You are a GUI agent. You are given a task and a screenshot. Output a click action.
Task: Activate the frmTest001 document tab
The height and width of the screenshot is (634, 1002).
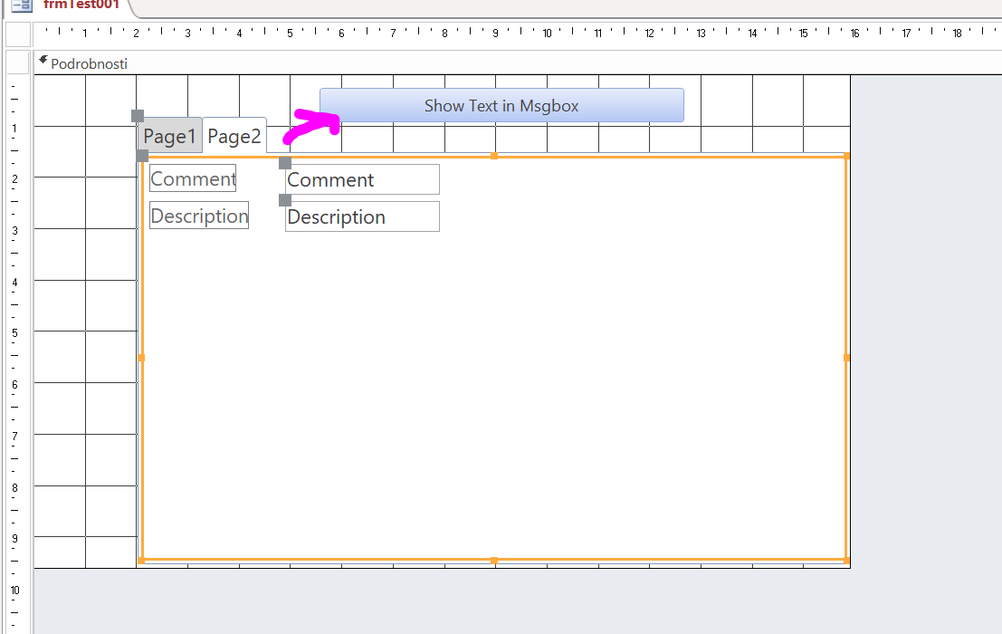pos(81,5)
